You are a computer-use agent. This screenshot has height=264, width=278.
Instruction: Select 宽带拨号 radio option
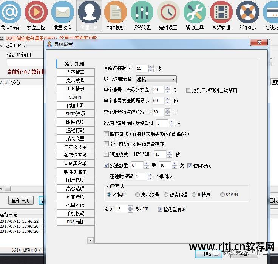137,195
